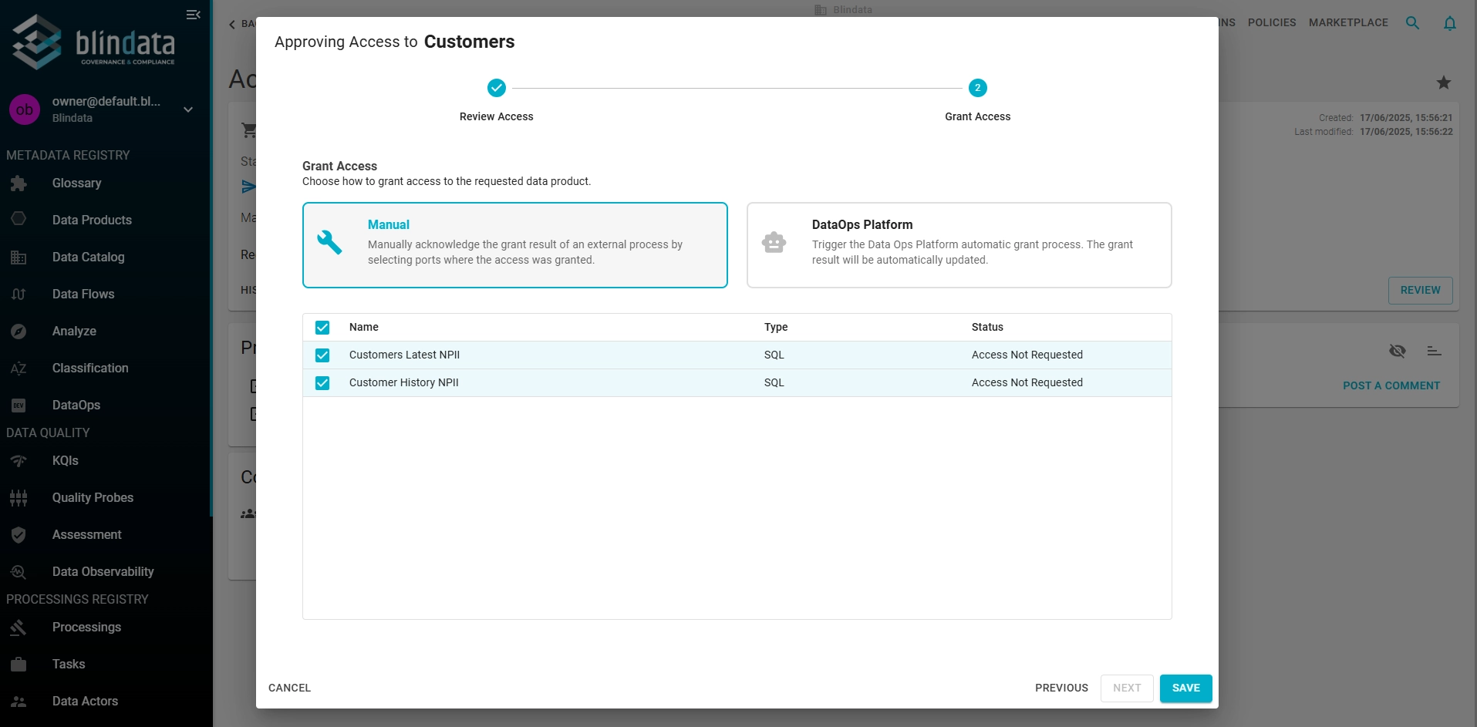Click Grant Access step 2 circle
Image resolution: width=1477 pixels, height=727 pixels.
[x=978, y=88]
